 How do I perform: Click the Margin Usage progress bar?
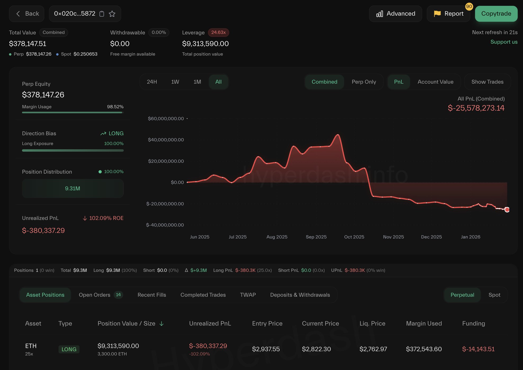point(73,112)
